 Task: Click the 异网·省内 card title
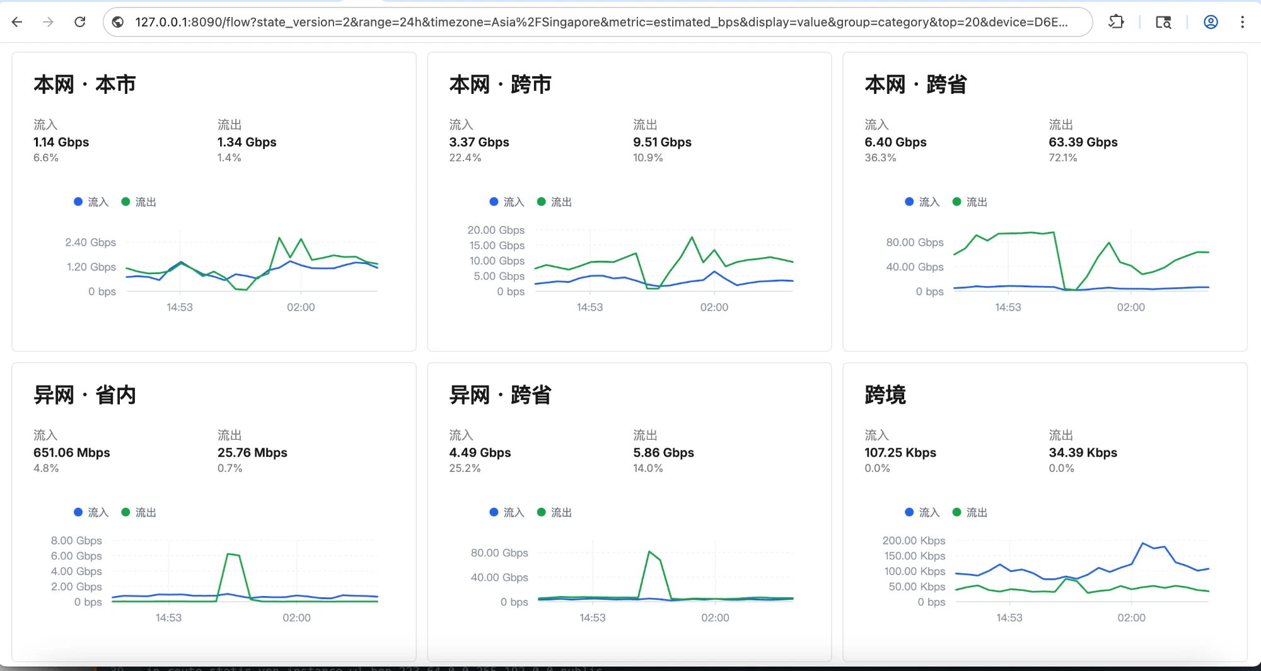click(x=84, y=395)
